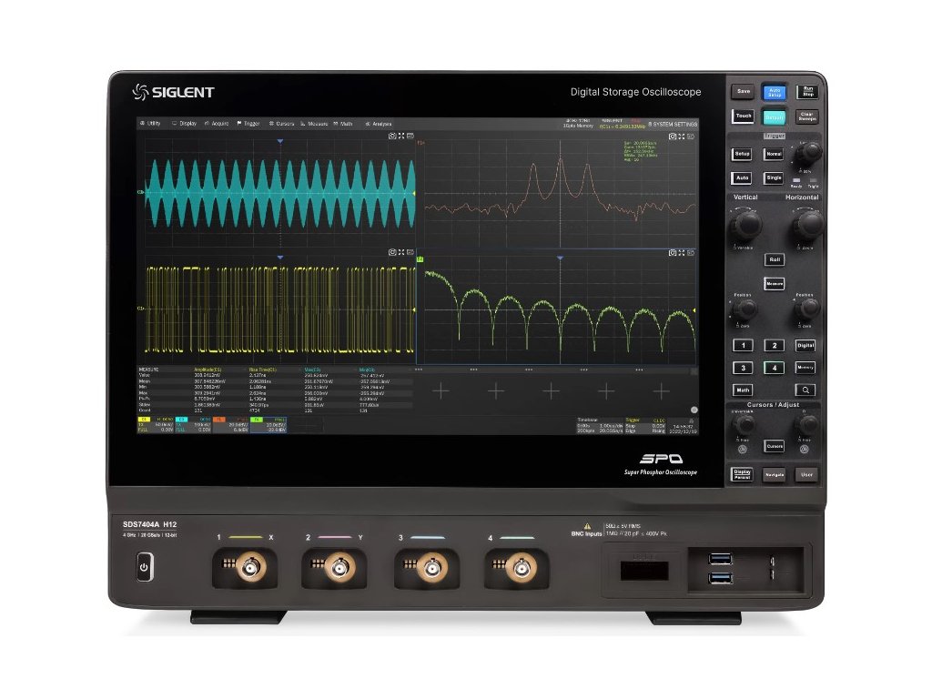932x699 pixels.
Task: Capture the FFT pane with its camera icon
Action: [x=673, y=137]
